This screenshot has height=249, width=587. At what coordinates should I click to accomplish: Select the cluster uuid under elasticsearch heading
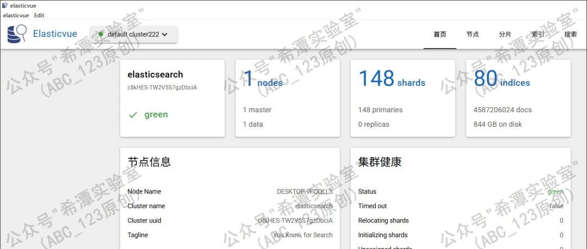click(x=163, y=87)
